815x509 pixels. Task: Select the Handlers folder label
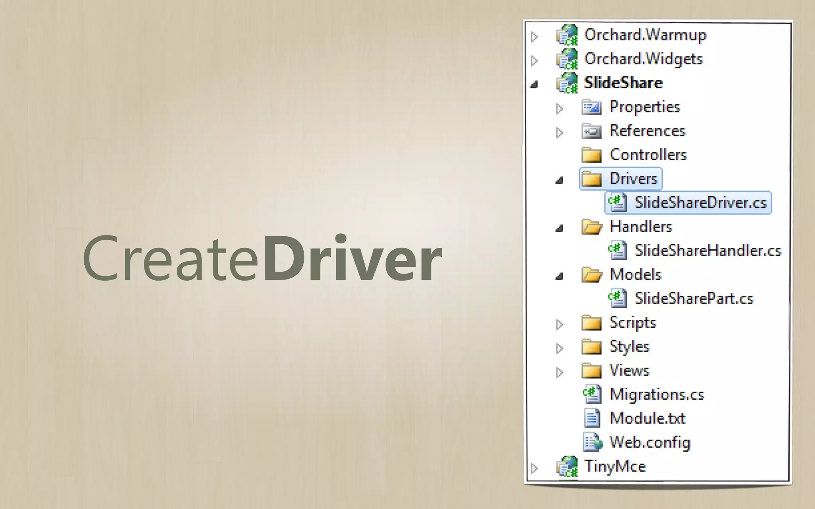(641, 227)
